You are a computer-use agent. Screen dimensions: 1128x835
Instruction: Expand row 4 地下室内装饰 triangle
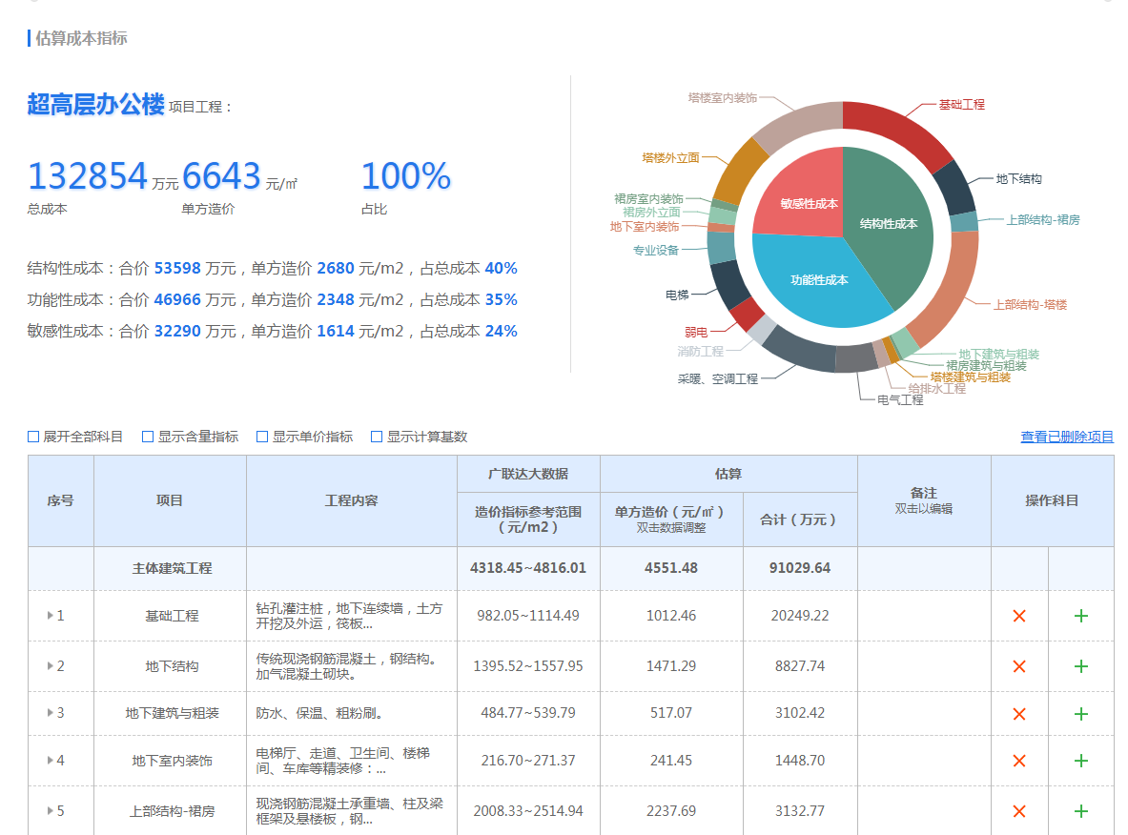50,761
